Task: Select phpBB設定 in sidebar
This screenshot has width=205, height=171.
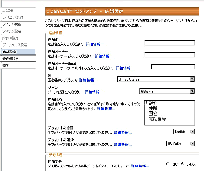Action: click(x=18, y=38)
